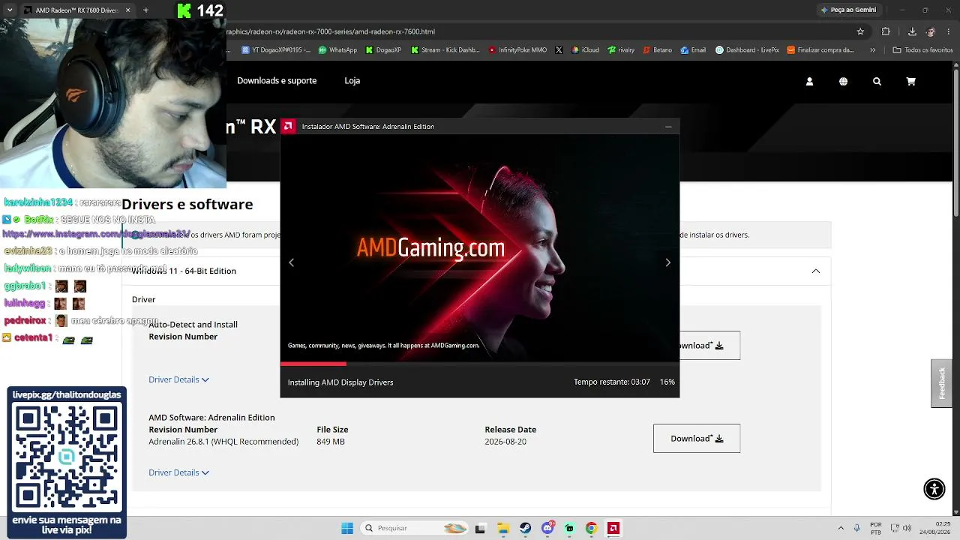Open the X bookmark icon
960x540 pixels.
click(x=559, y=50)
